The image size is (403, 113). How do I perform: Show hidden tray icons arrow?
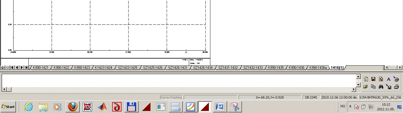[350, 107]
